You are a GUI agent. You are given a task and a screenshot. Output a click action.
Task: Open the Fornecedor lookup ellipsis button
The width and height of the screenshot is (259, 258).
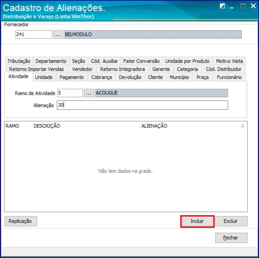(58, 35)
